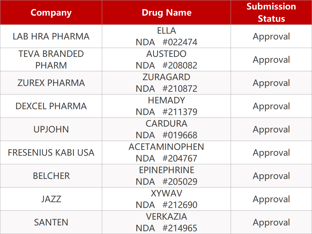This screenshot has height=234, width=312.
Task: Click the DEXCEL PHARMA cell
Action: pyautogui.click(x=51, y=106)
